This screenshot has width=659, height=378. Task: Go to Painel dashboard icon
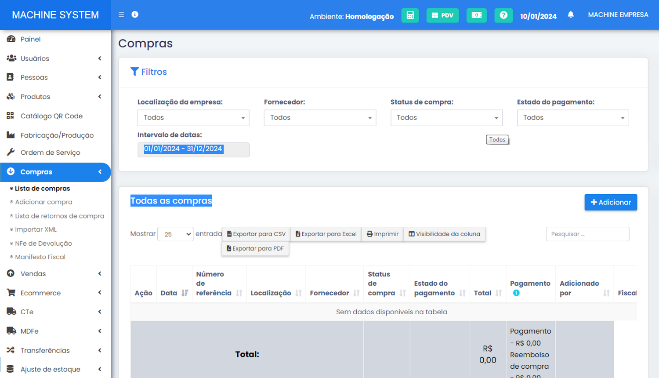(x=11, y=39)
